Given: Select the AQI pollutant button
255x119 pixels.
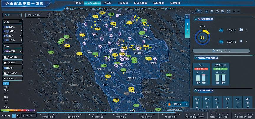Looking at the screenshot, I should tap(6, 84).
